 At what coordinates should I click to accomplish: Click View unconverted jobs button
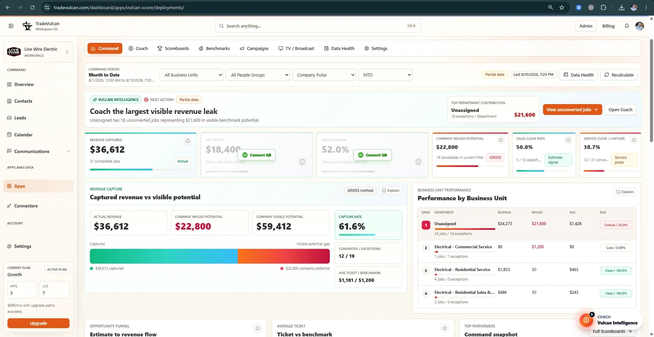click(x=572, y=109)
